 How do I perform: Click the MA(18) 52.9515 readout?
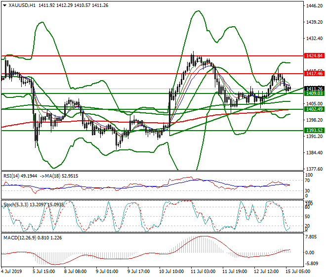point(60,176)
